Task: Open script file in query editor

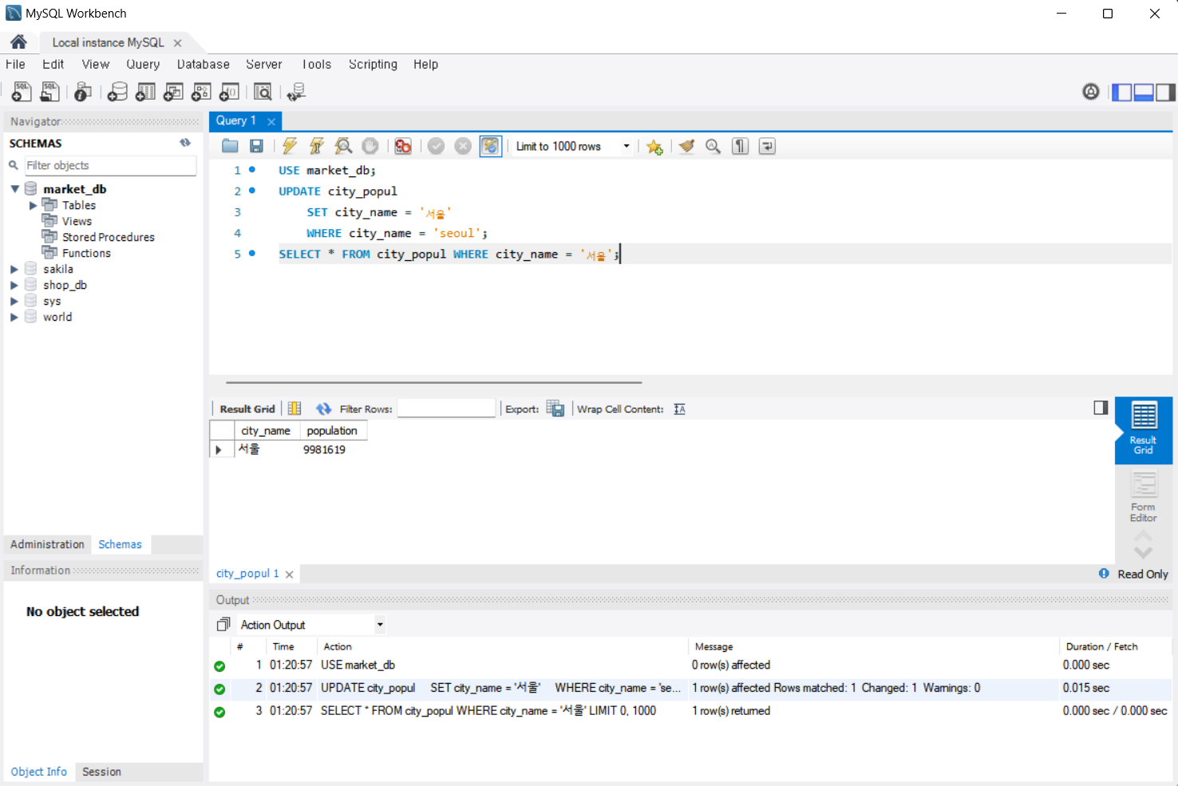Action: tap(230, 146)
